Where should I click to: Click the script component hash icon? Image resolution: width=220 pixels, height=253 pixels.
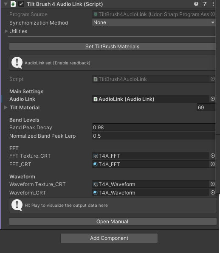[x=13, y=4]
